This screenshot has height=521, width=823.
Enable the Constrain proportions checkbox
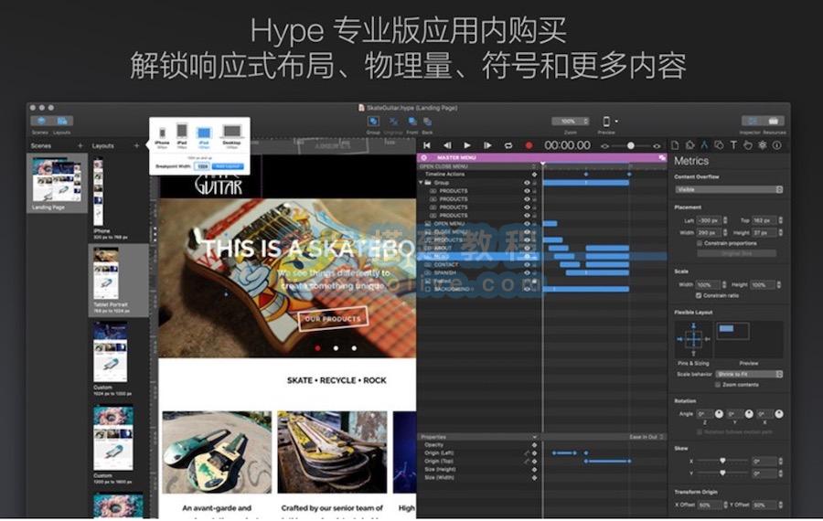pos(700,243)
